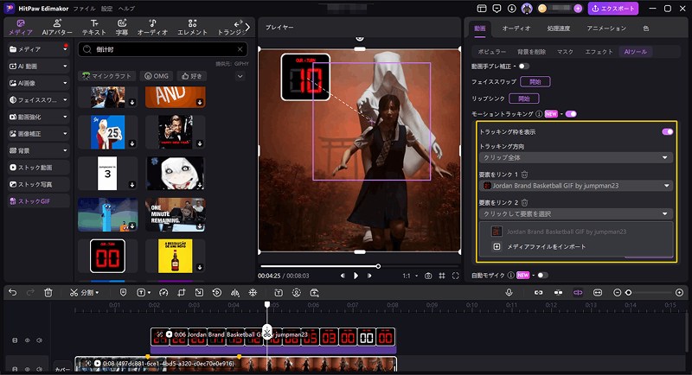Switch to the アニメーション tab
The image size is (692, 375).
tap(605, 29)
